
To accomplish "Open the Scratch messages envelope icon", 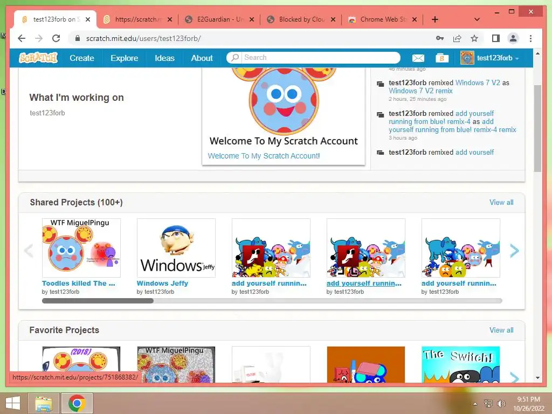I will (x=418, y=58).
